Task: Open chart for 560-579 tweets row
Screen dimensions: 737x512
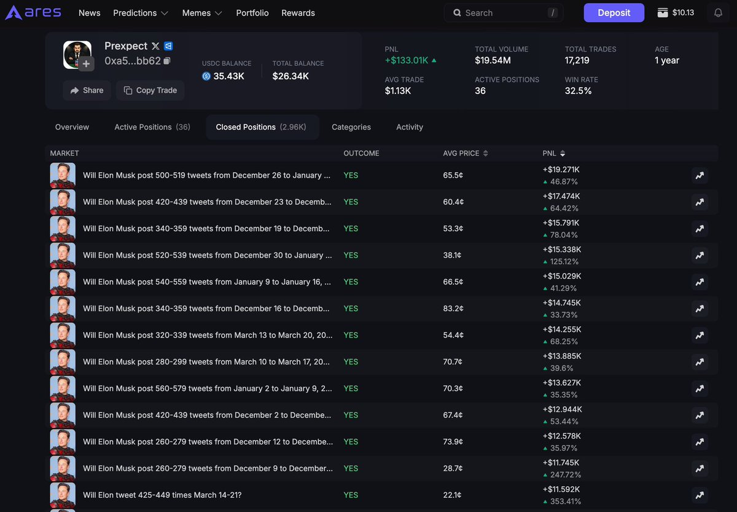Action: [x=700, y=388]
